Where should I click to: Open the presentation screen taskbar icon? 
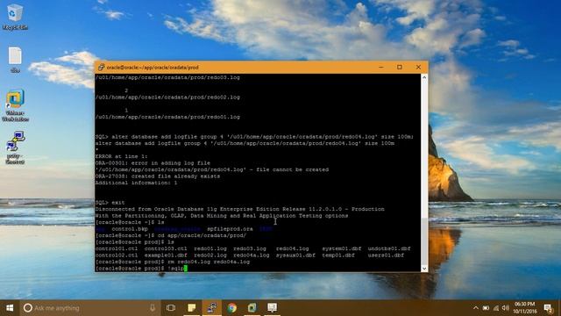click(273, 308)
